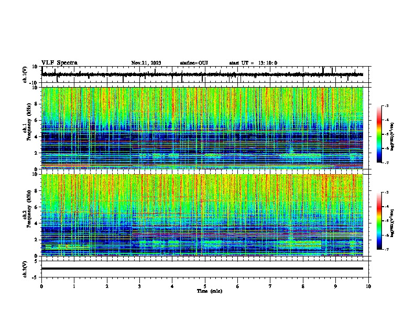Click the "ch.3(V)" vertical axis label

click(x=25, y=269)
